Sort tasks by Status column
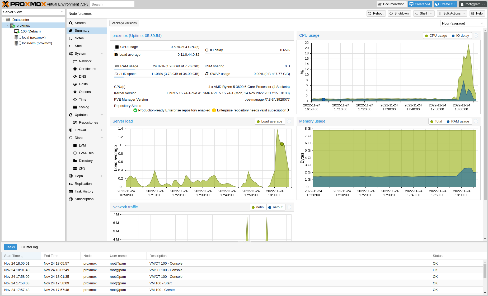The height and width of the screenshot is (296, 488). pyautogui.click(x=456, y=256)
